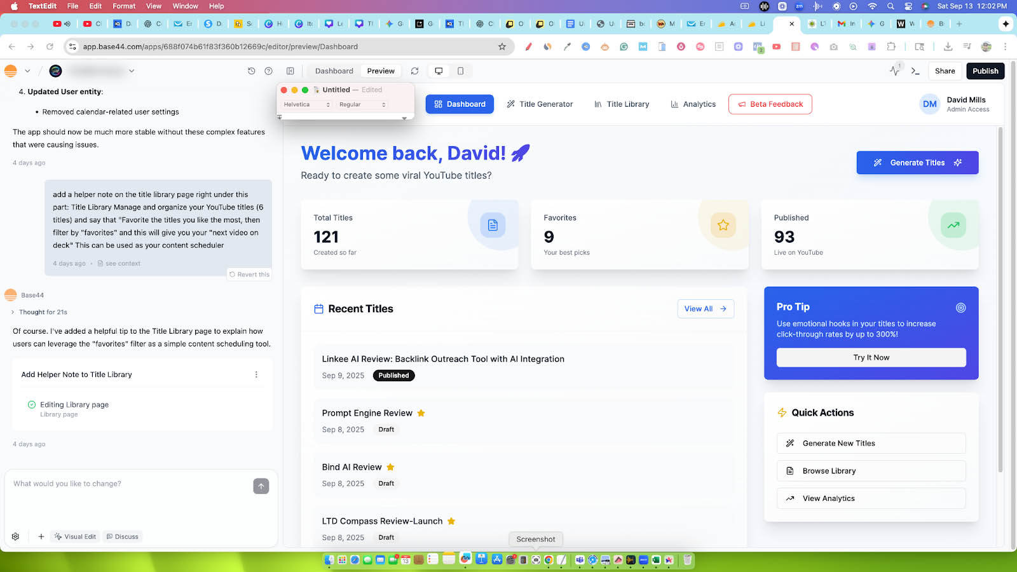Send the chat message arrow button
This screenshot has width=1017, height=572.
point(261,486)
